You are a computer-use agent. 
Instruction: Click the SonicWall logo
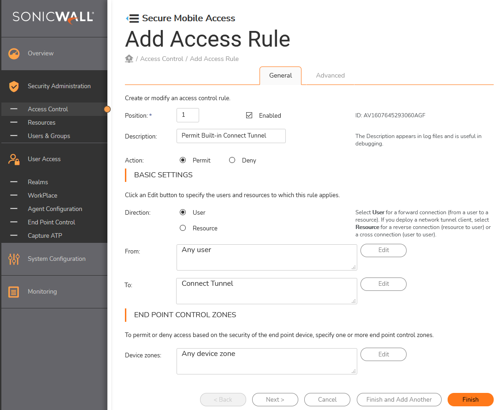(x=53, y=17)
